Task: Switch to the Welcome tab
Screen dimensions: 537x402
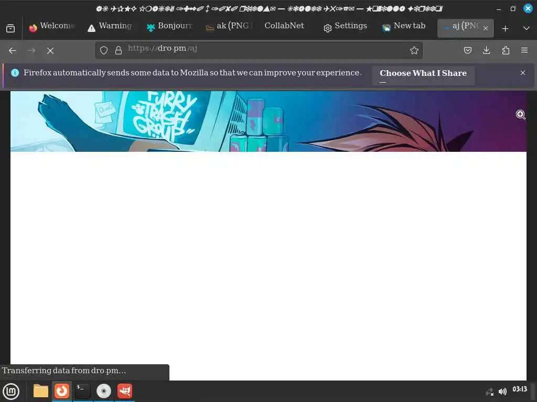Action: tap(51, 28)
